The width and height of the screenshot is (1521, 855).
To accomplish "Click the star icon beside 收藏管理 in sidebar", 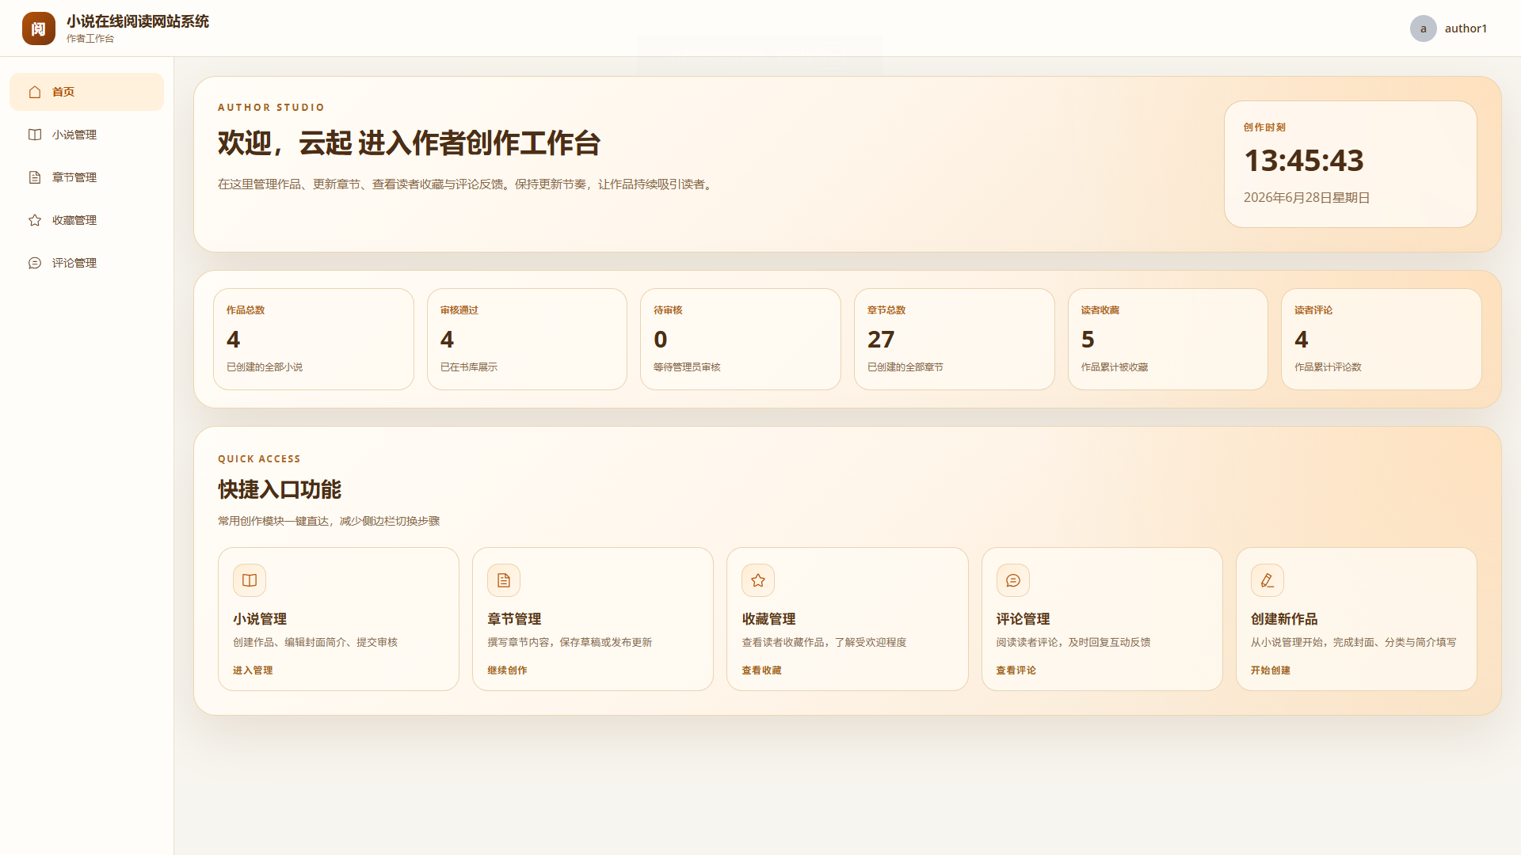I will click(x=35, y=220).
